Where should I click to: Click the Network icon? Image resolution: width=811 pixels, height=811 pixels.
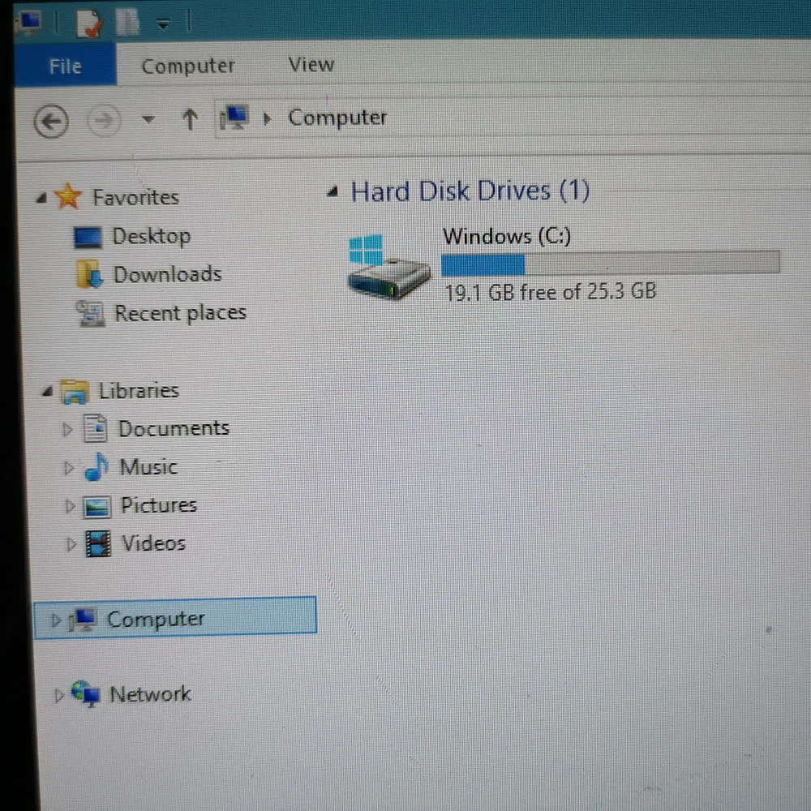coord(86,693)
